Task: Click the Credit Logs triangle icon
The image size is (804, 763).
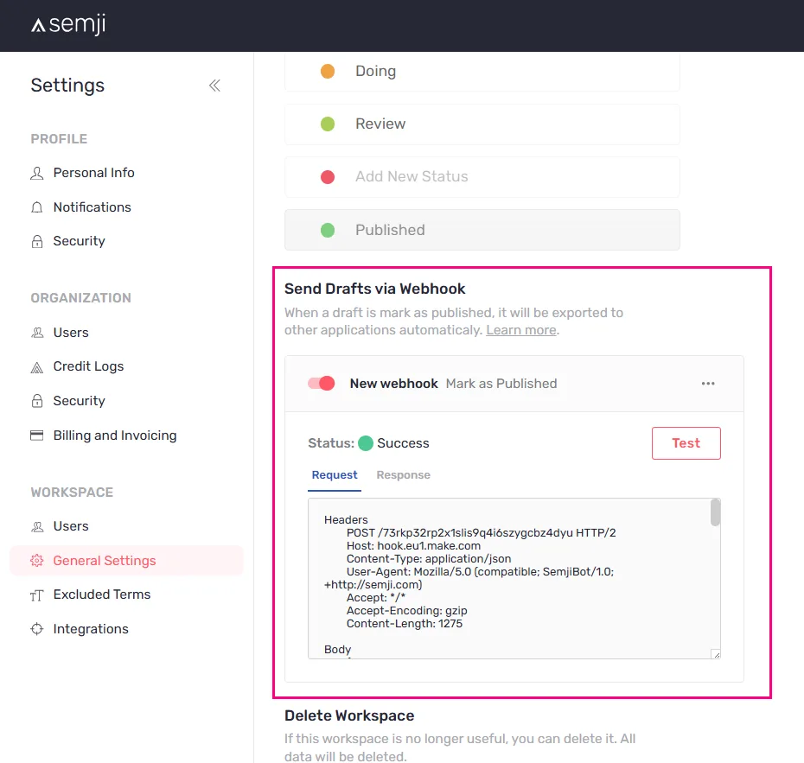Action: (37, 367)
